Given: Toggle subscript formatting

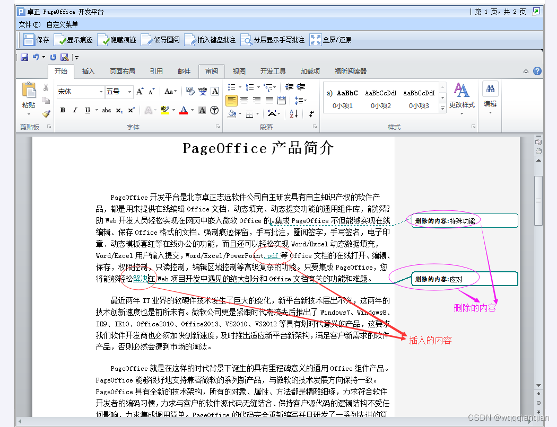Looking at the screenshot, I should pos(119,110).
